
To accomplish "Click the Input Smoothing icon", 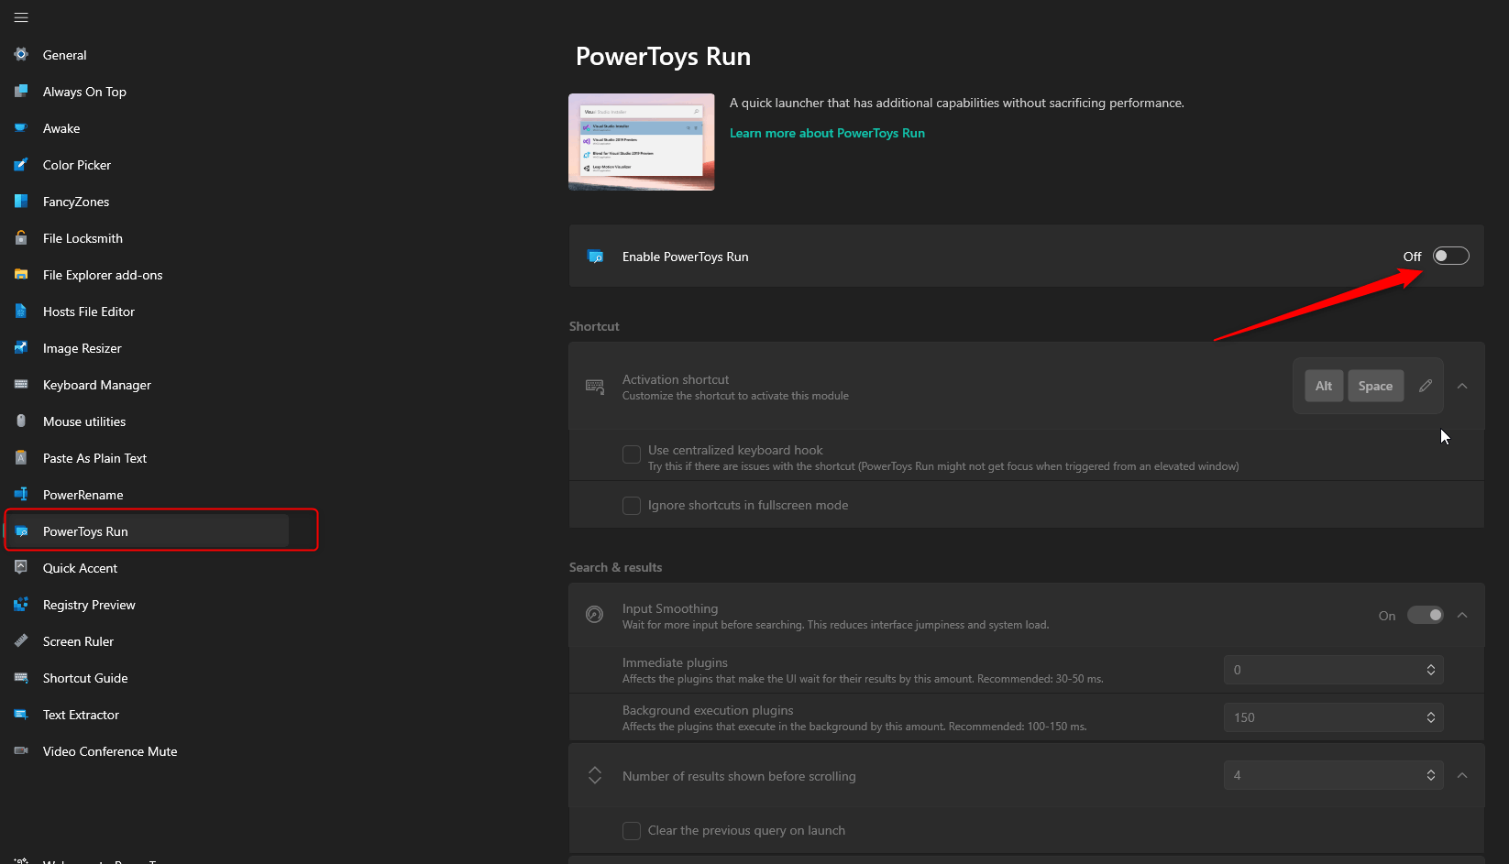I will point(594,615).
